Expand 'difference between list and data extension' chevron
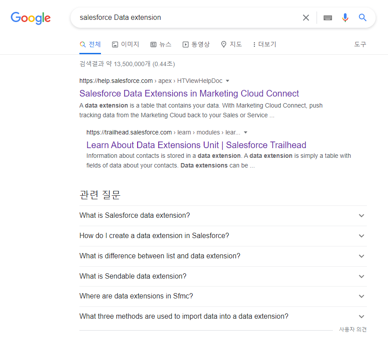 pos(362,256)
